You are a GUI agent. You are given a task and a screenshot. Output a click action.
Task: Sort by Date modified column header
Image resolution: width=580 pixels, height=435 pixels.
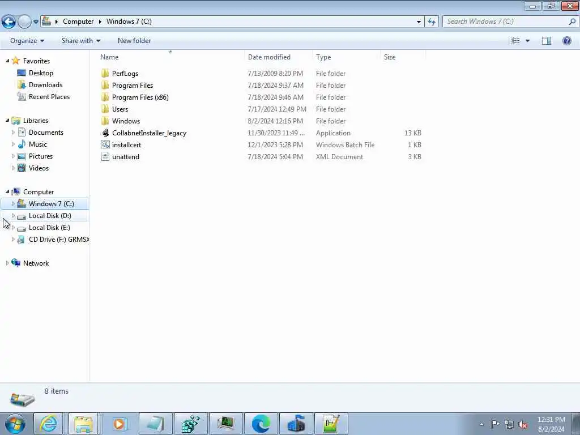(269, 57)
